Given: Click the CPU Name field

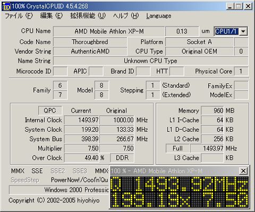Looking at the screenshot, I should click(x=109, y=31).
